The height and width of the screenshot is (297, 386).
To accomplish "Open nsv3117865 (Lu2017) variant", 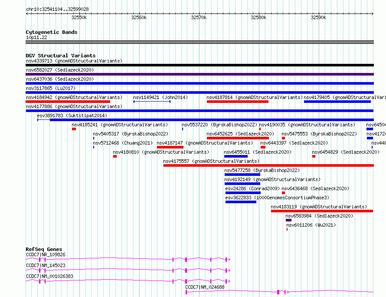I will tap(51, 88).
